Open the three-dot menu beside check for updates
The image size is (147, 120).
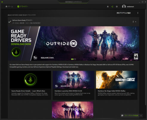[x=138, y=13]
